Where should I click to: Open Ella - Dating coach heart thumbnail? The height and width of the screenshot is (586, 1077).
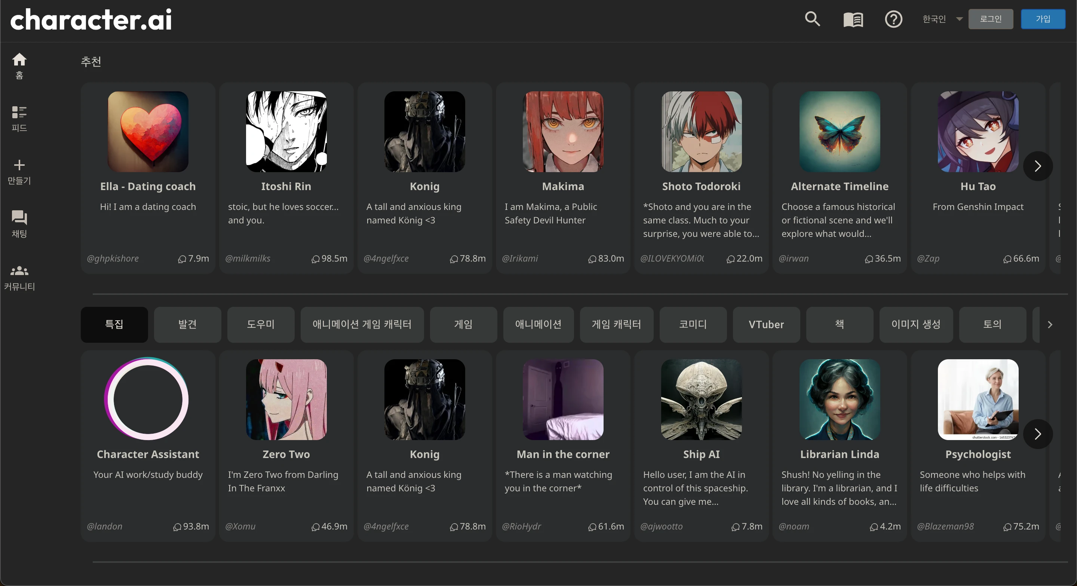(x=148, y=132)
